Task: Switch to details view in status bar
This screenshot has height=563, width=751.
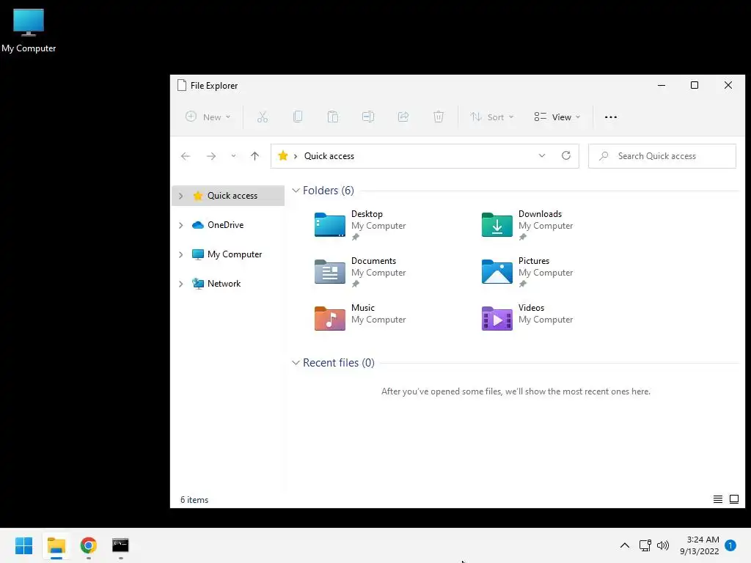Action: (717, 499)
